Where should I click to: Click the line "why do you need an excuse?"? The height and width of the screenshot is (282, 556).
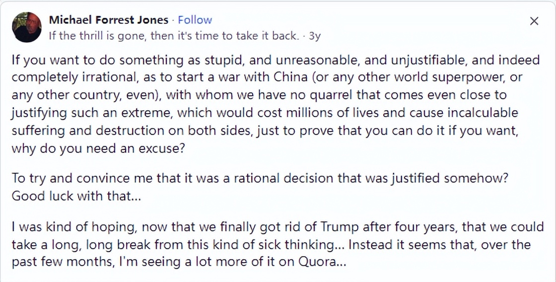point(98,148)
